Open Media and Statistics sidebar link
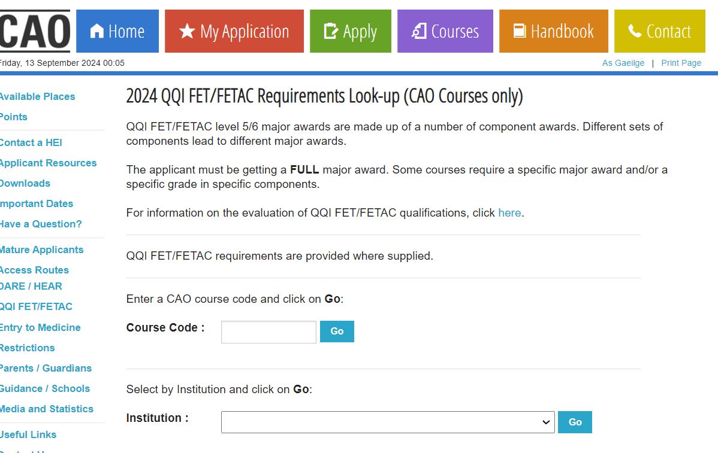The image size is (718, 453). [x=47, y=409]
